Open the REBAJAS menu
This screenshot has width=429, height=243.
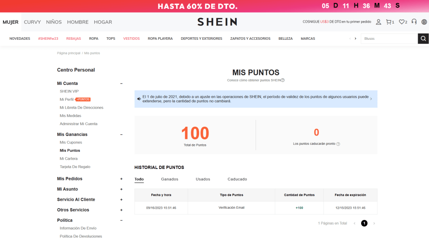click(x=74, y=38)
